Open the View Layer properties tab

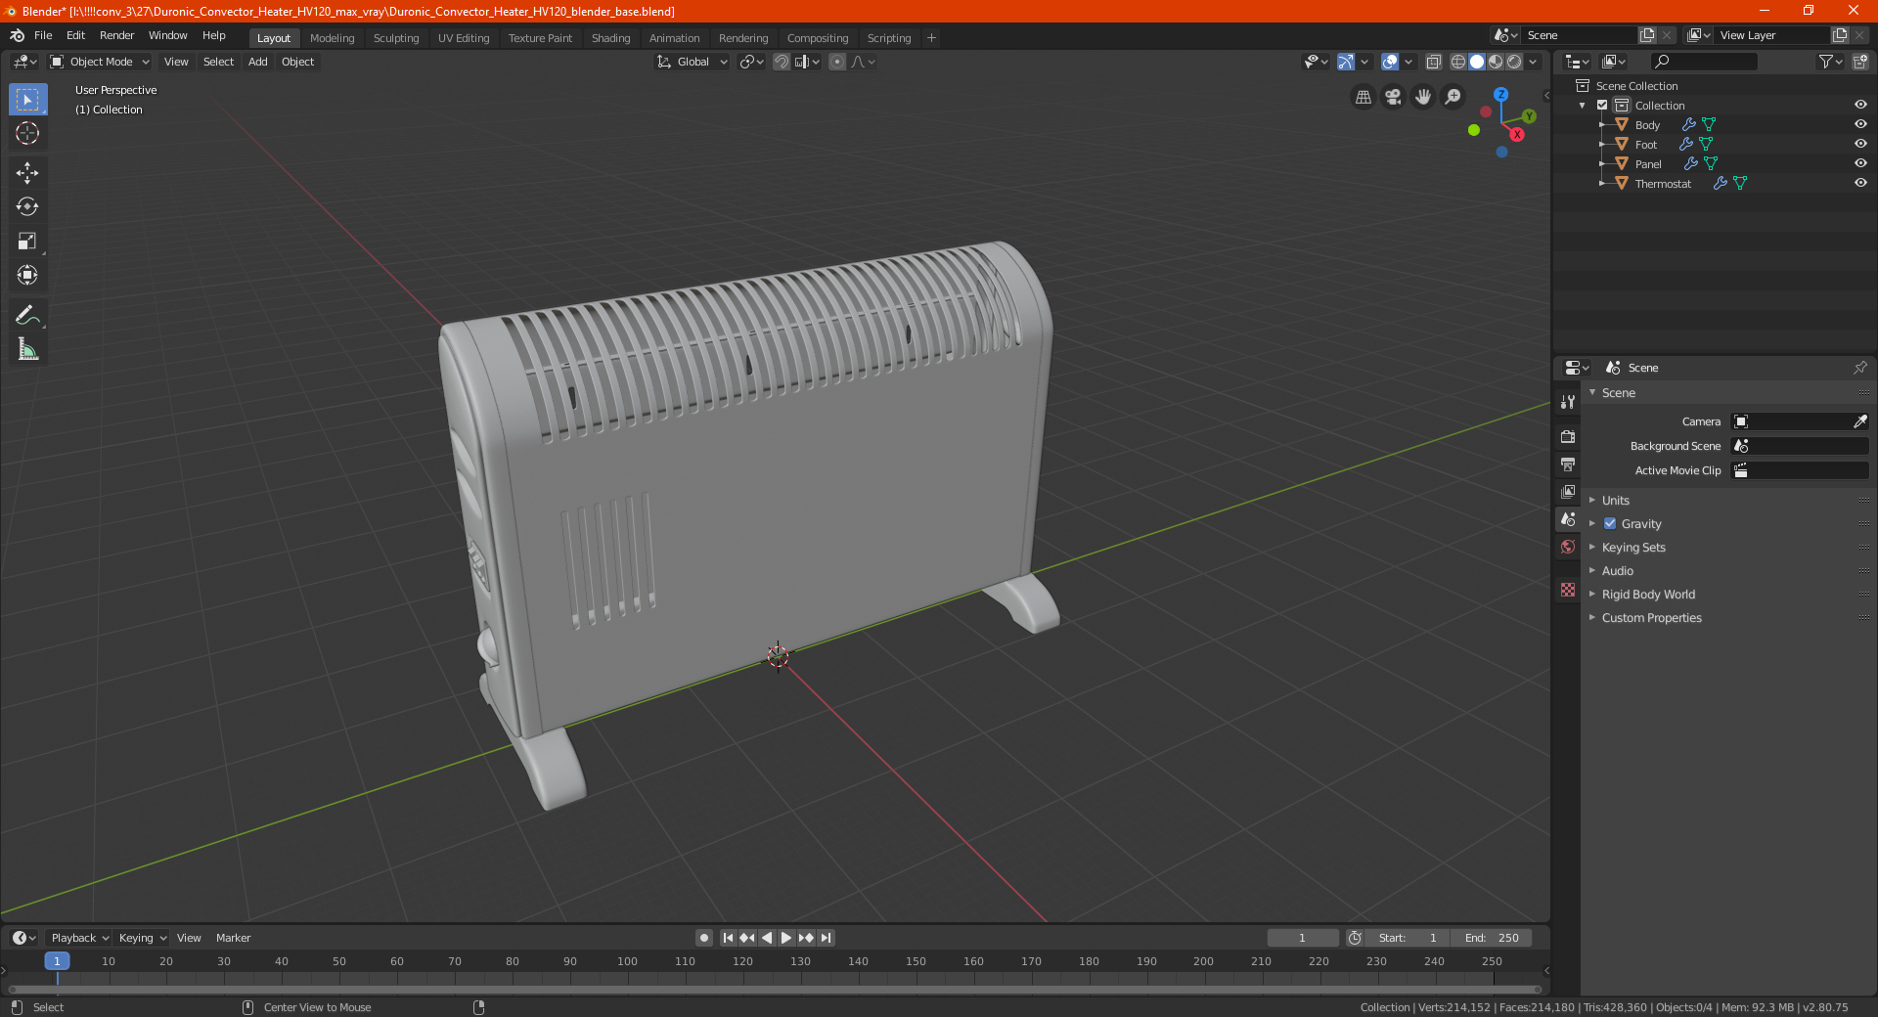(1568, 491)
